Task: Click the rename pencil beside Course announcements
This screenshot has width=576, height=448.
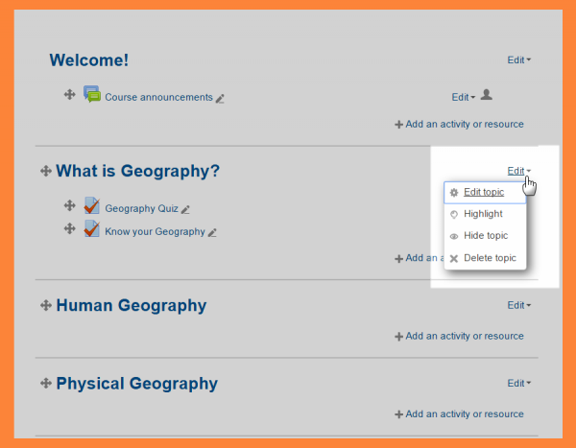Action: (x=220, y=98)
